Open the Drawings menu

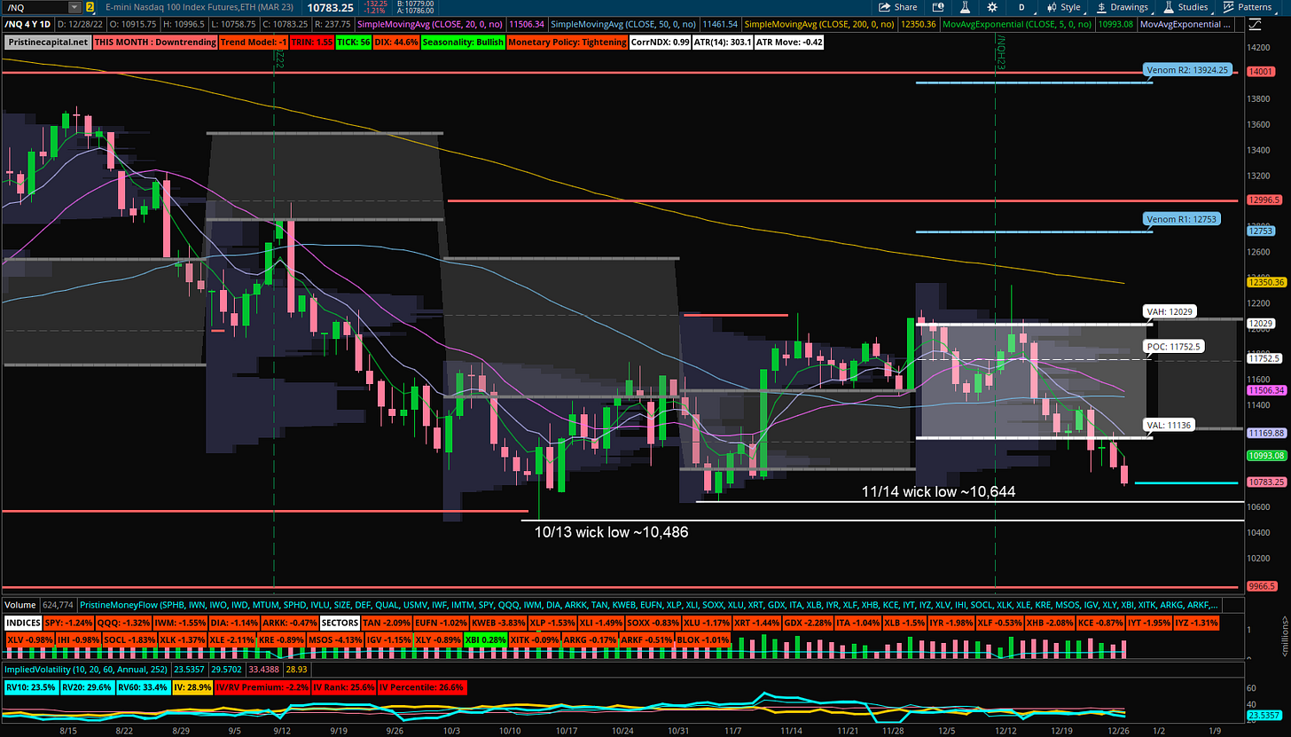[x=1122, y=7]
